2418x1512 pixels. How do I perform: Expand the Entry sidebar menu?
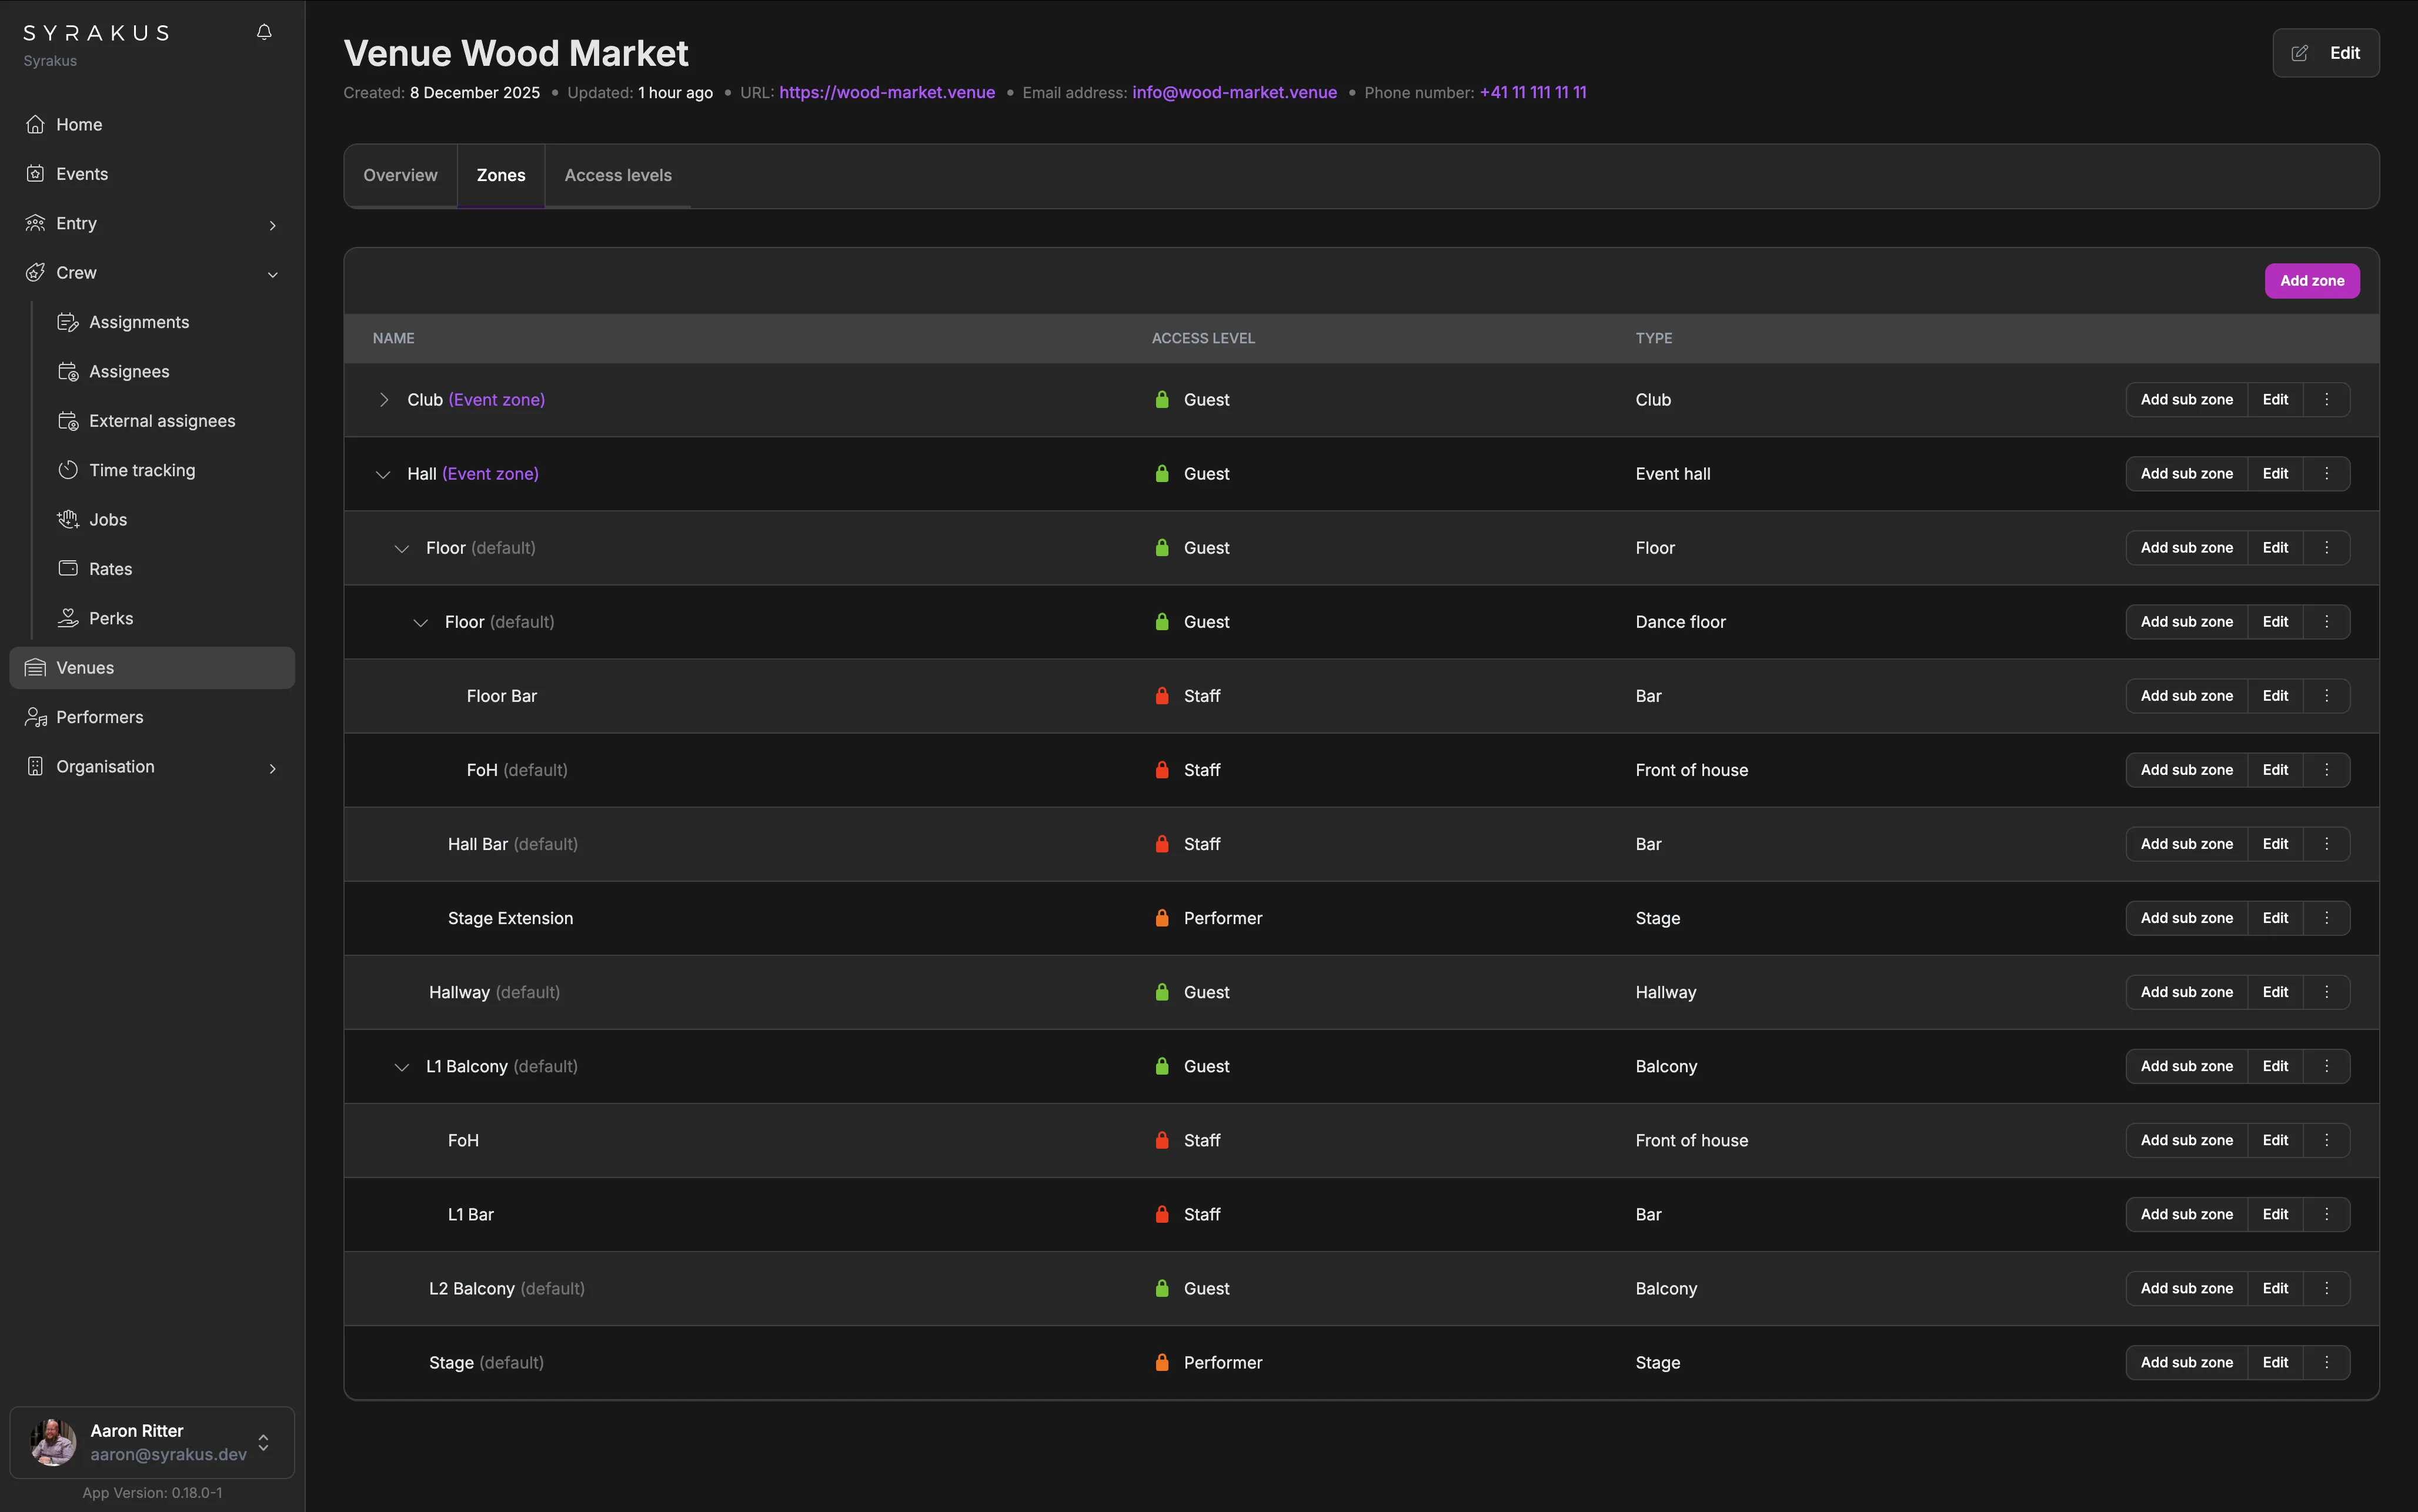click(272, 225)
